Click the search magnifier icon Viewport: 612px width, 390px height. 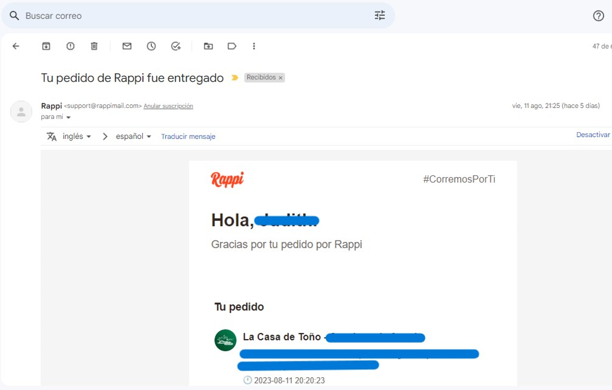[x=14, y=16]
